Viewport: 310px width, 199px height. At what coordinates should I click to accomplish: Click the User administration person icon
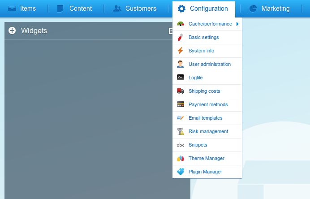[x=180, y=64]
